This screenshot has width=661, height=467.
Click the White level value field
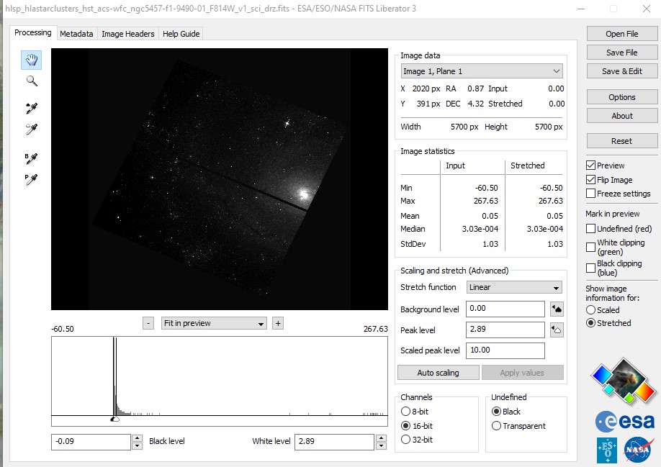point(334,442)
